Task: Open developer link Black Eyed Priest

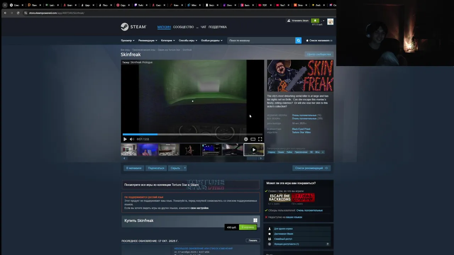Action: (301, 129)
